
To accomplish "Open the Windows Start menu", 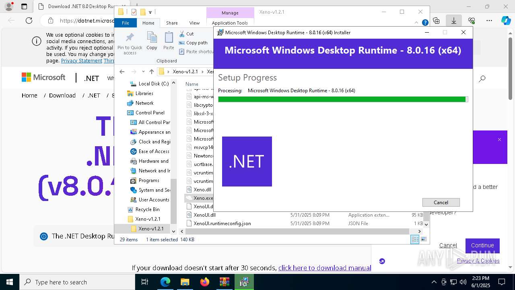I will coord(10,282).
